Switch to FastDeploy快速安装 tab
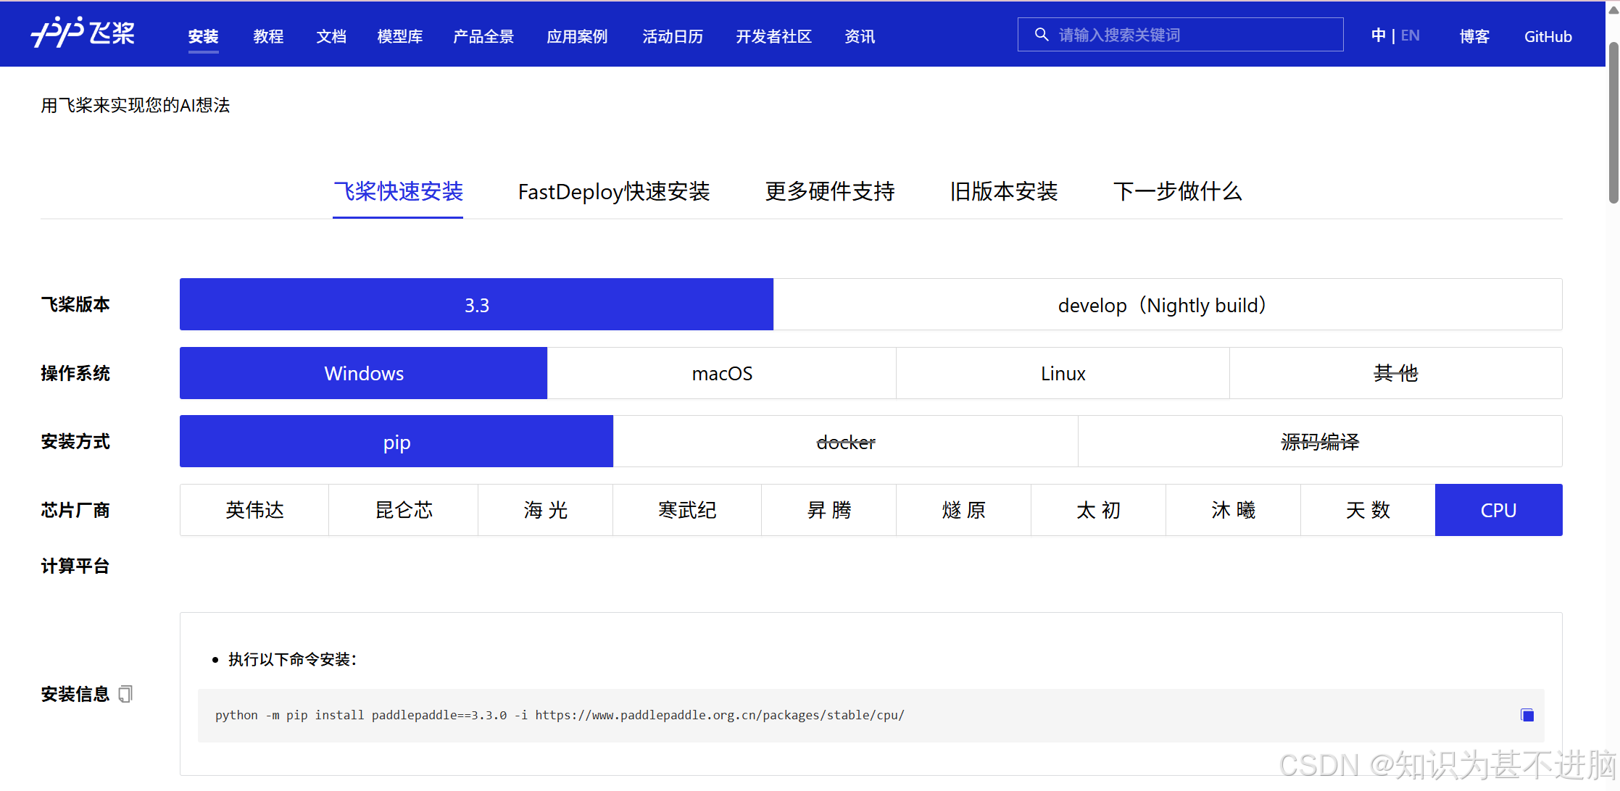 613,191
